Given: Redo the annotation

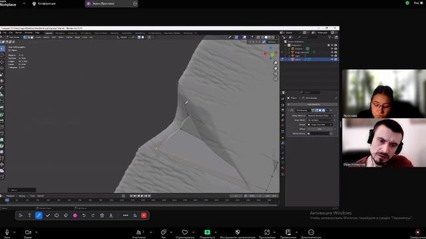Looking at the screenshot, I should pos(93,215).
